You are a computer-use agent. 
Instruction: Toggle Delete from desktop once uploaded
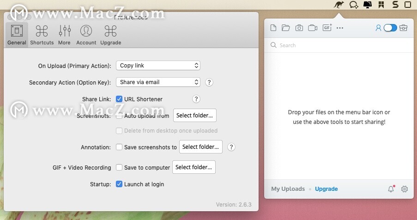click(x=119, y=131)
